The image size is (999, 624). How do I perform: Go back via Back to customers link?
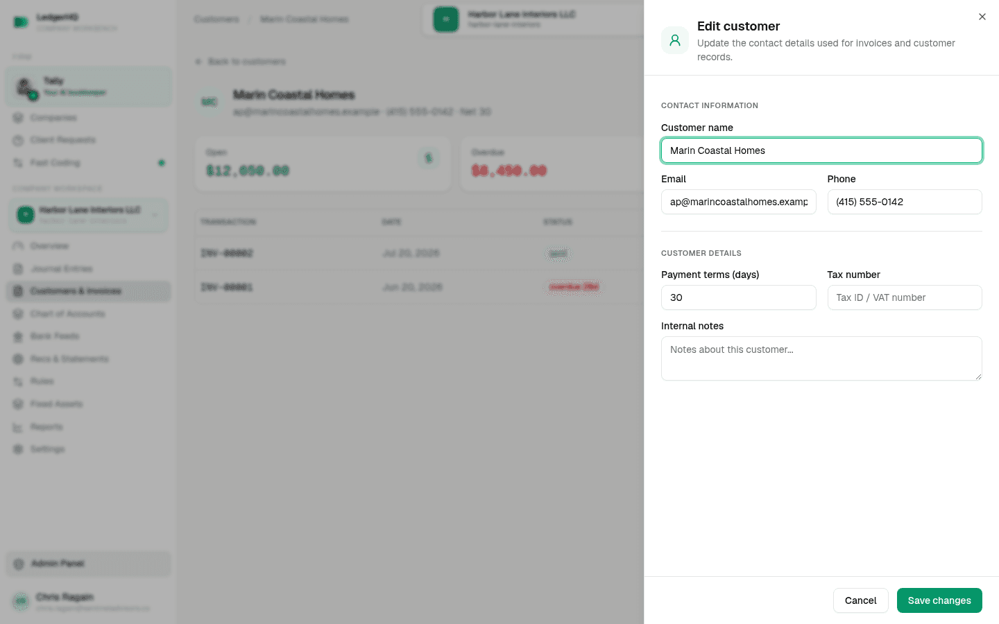(241, 62)
